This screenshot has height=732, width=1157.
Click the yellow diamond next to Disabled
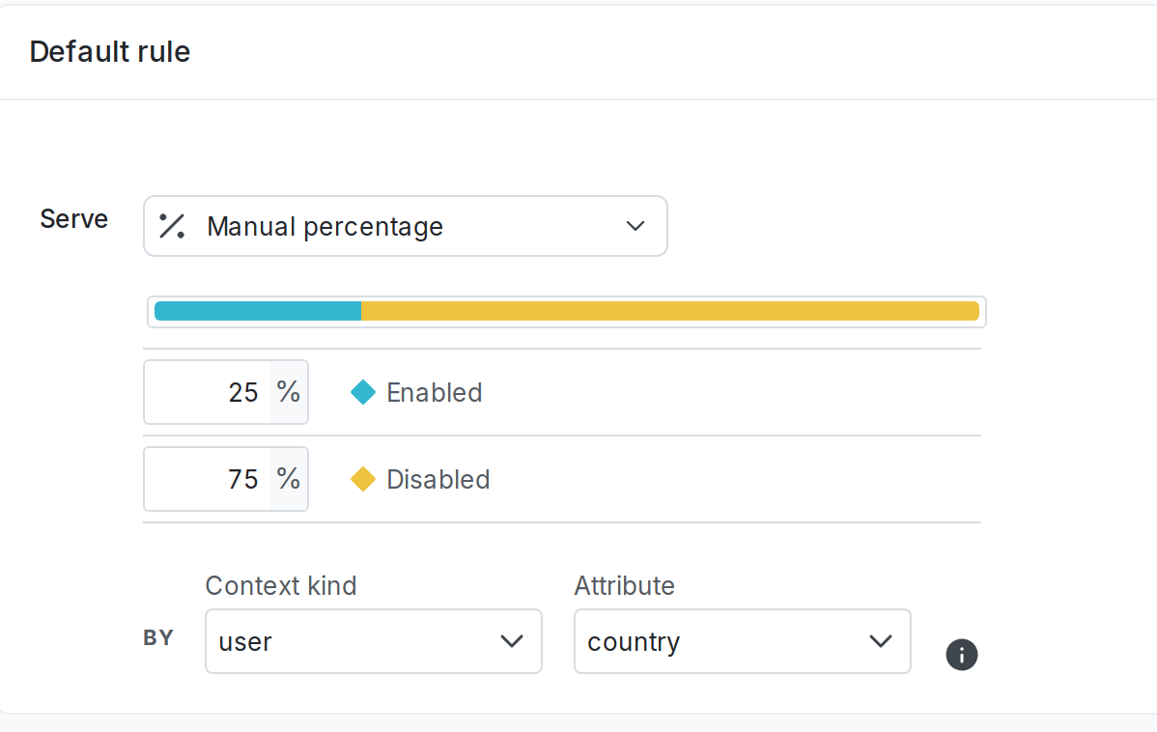point(362,479)
